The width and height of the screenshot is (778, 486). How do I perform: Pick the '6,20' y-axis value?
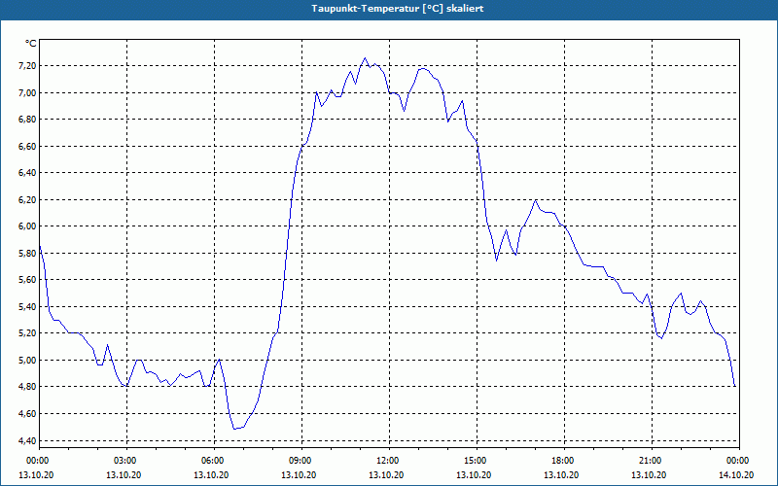27,200
